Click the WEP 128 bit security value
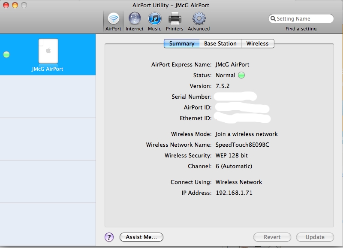The height and width of the screenshot is (248, 343). [232, 155]
